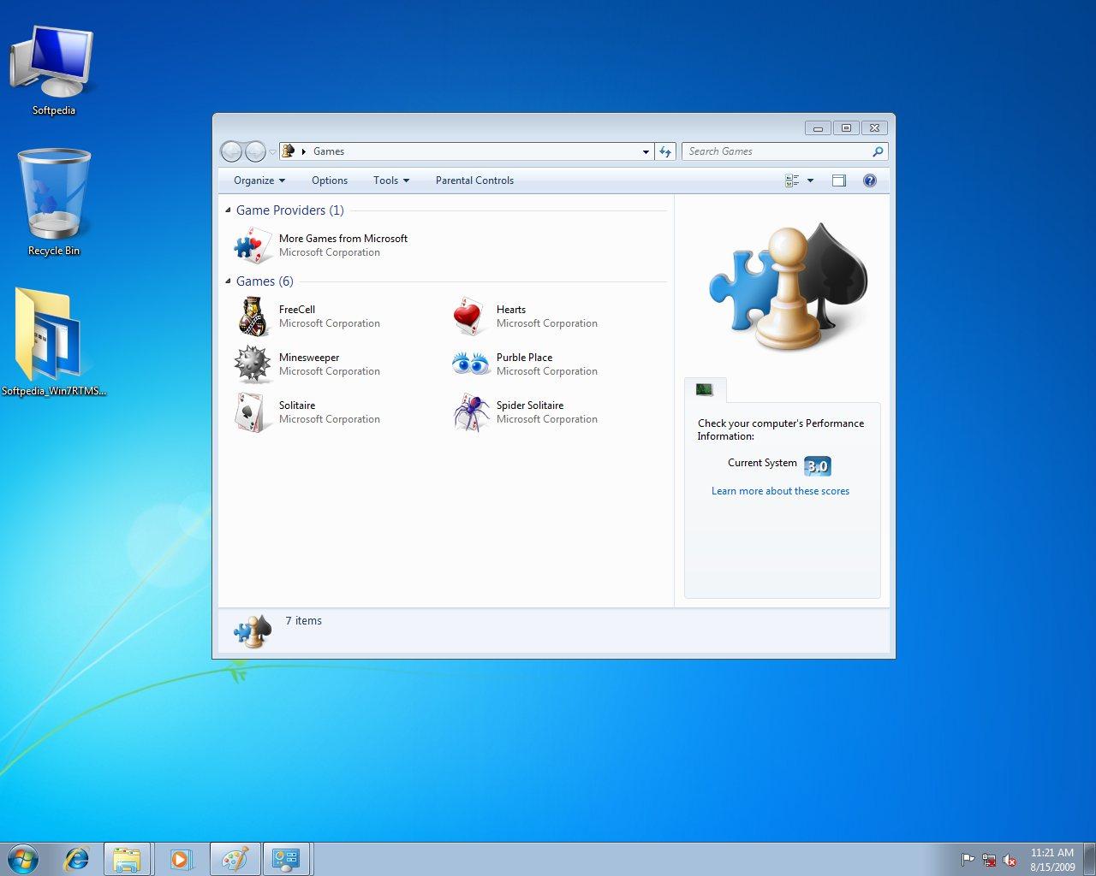Select the Solitaire cards icon
Viewport: 1096px width, 876px height.
point(252,412)
